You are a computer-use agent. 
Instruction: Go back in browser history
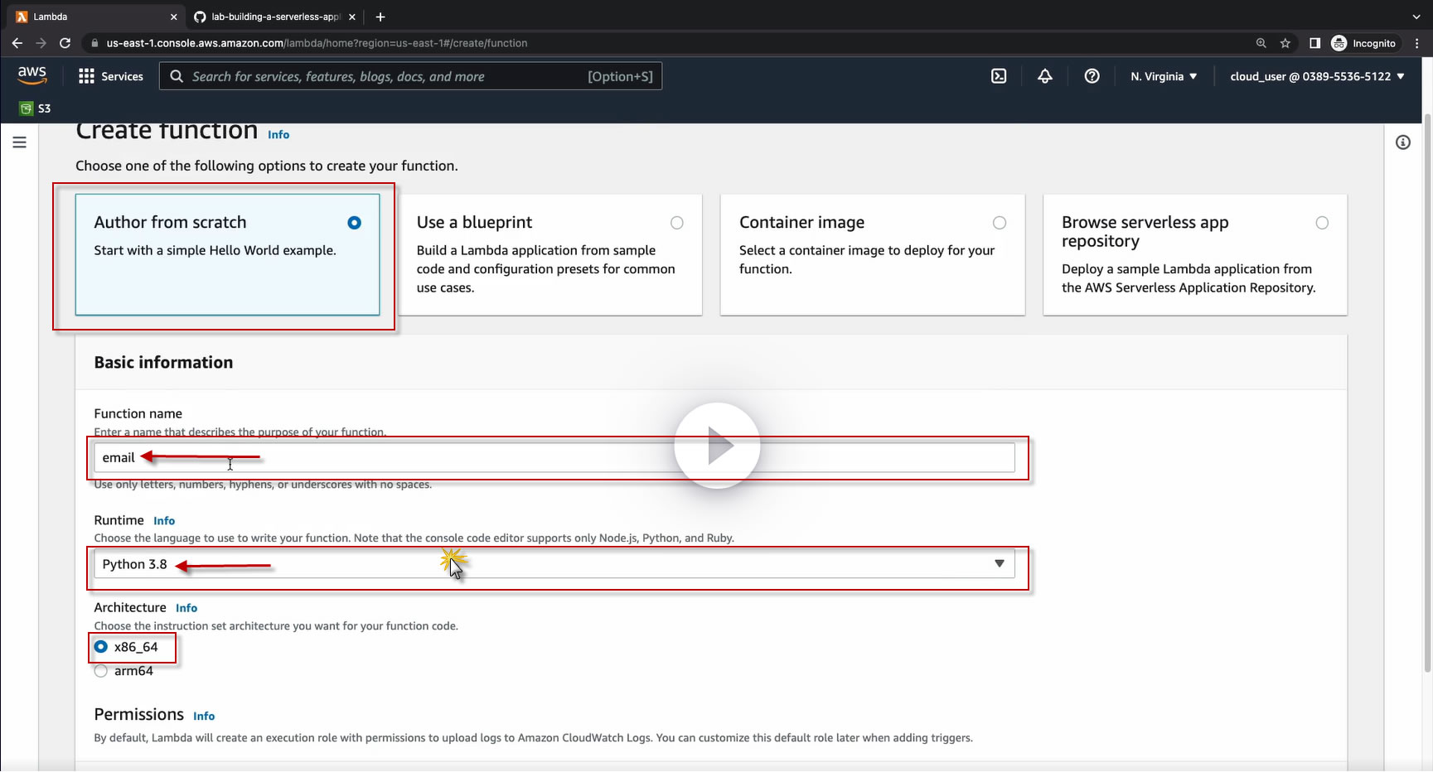(17, 43)
